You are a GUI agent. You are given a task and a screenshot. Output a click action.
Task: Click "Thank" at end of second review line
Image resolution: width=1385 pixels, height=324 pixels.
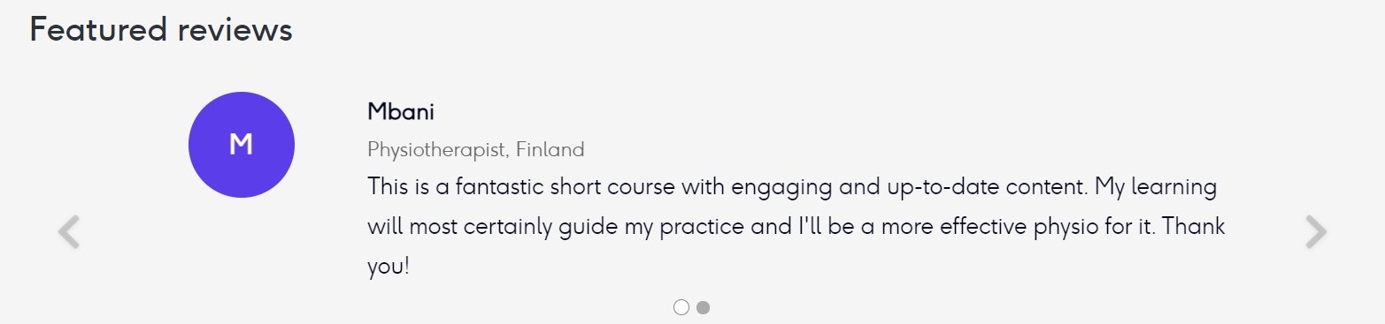1194,226
